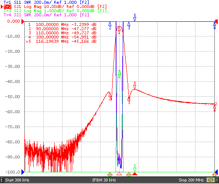Click the red reference level arrow at 0.000
Screen dimensions: 219x184
[x=23, y=22]
